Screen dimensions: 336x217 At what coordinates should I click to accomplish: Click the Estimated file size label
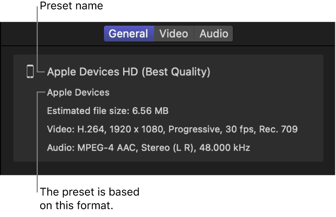point(87,111)
